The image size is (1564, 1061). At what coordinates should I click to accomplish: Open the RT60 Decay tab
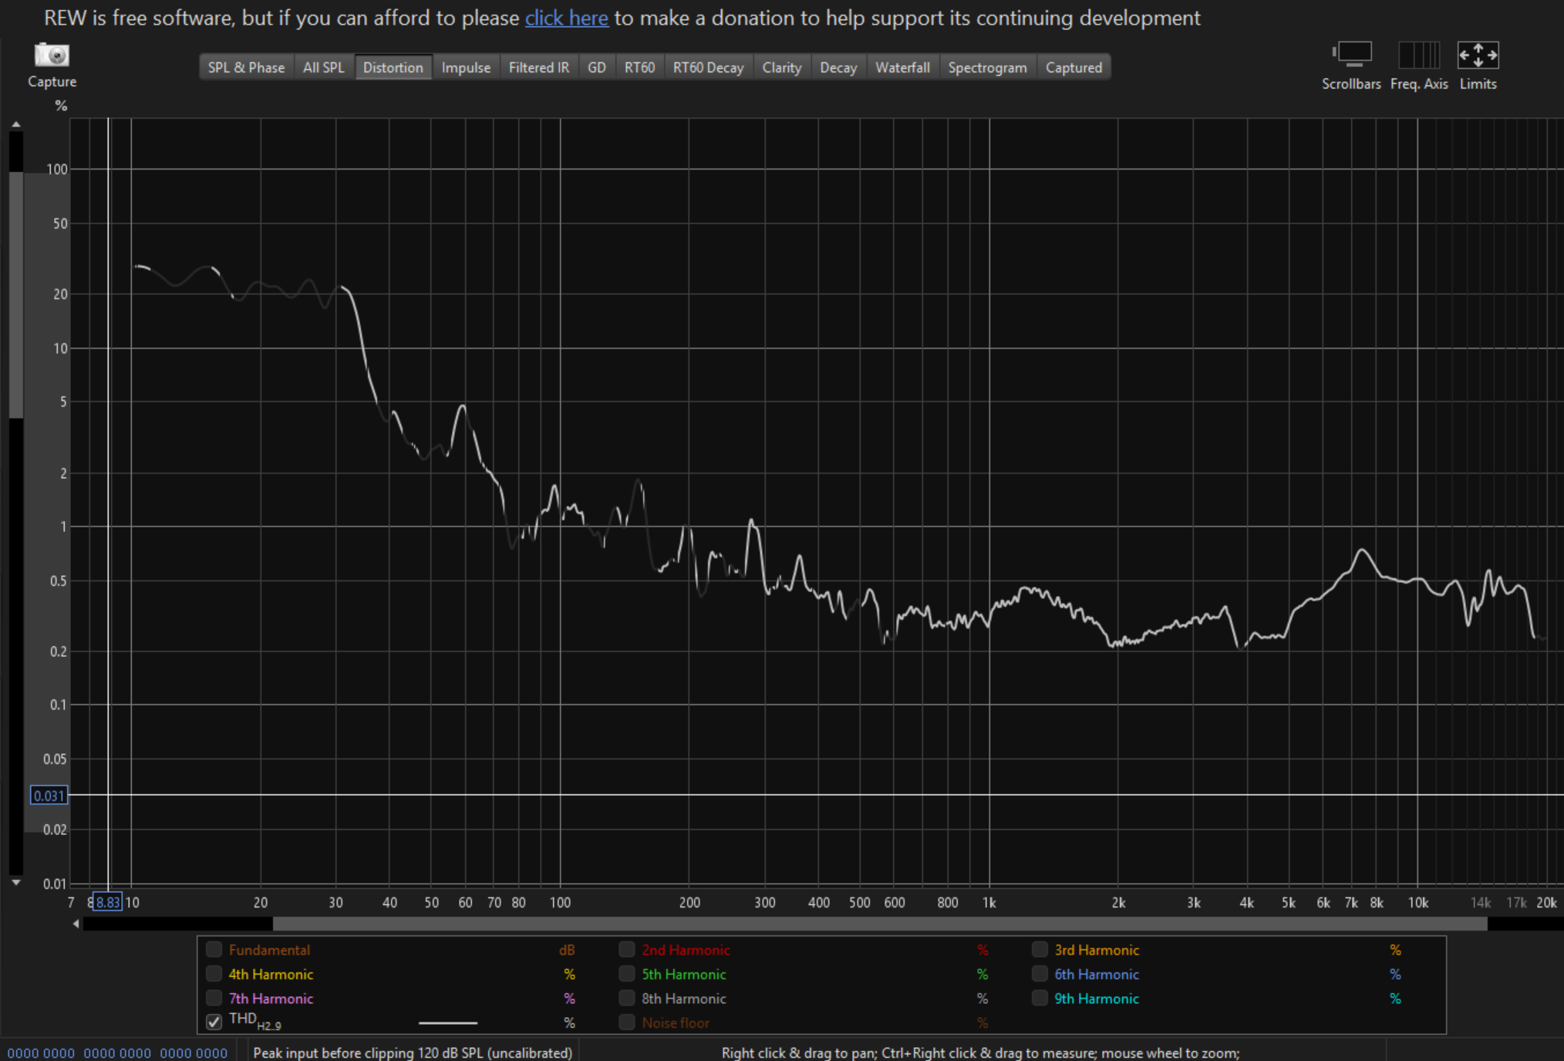tap(708, 67)
